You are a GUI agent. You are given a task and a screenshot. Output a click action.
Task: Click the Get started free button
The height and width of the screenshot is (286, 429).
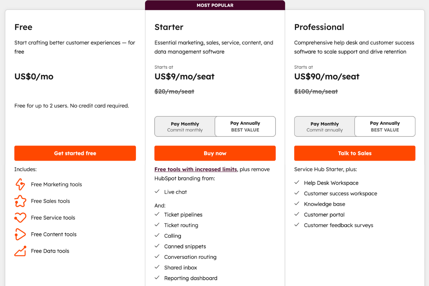pyautogui.click(x=75, y=153)
